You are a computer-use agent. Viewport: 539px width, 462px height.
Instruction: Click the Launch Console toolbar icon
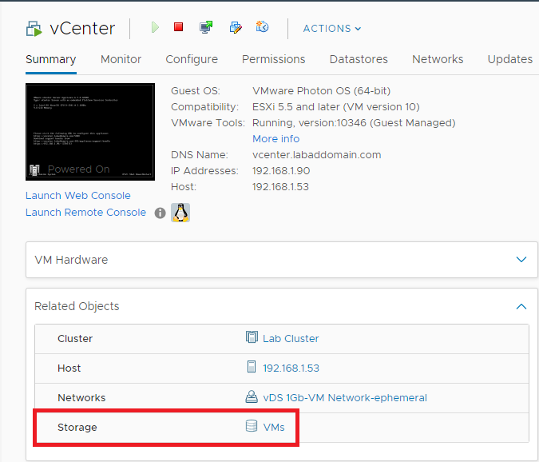pos(206,28)
